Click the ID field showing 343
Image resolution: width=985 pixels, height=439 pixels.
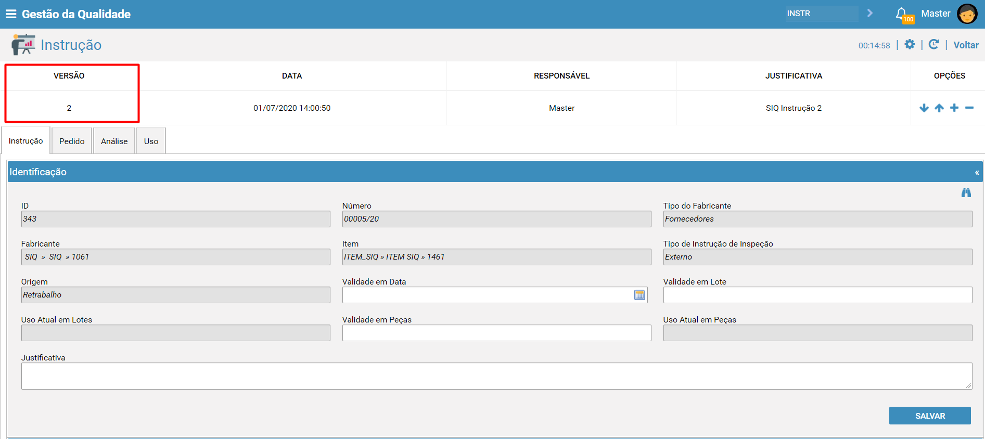pyautogui.click(x=175, y=219)
